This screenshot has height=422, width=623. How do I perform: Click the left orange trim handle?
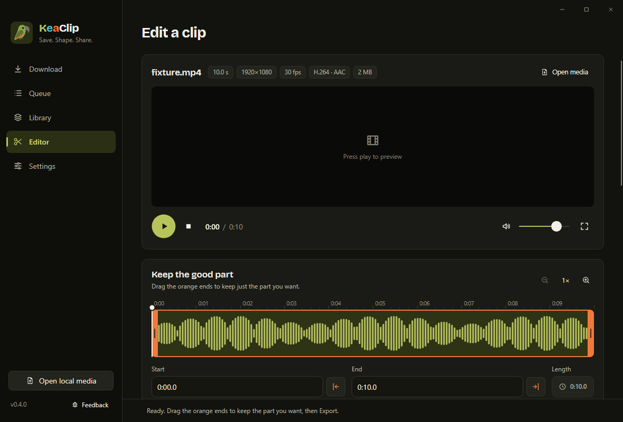pos(155,333)
